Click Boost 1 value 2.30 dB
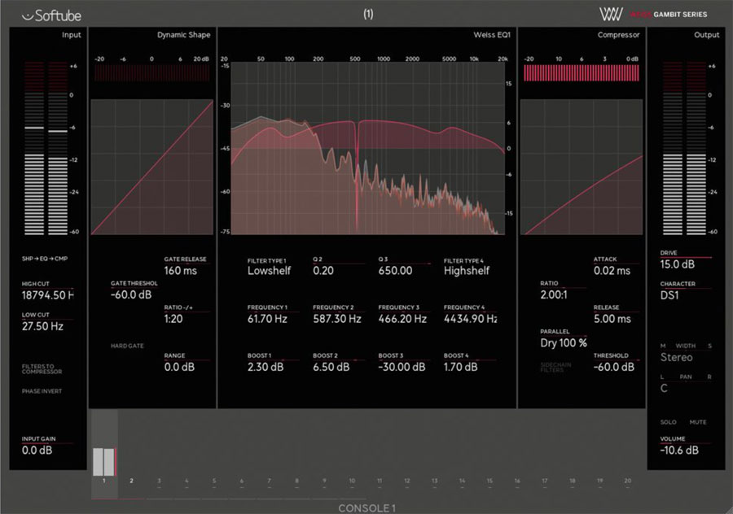Viewport: 733px width, 514px height. click(x=265, y=368)
